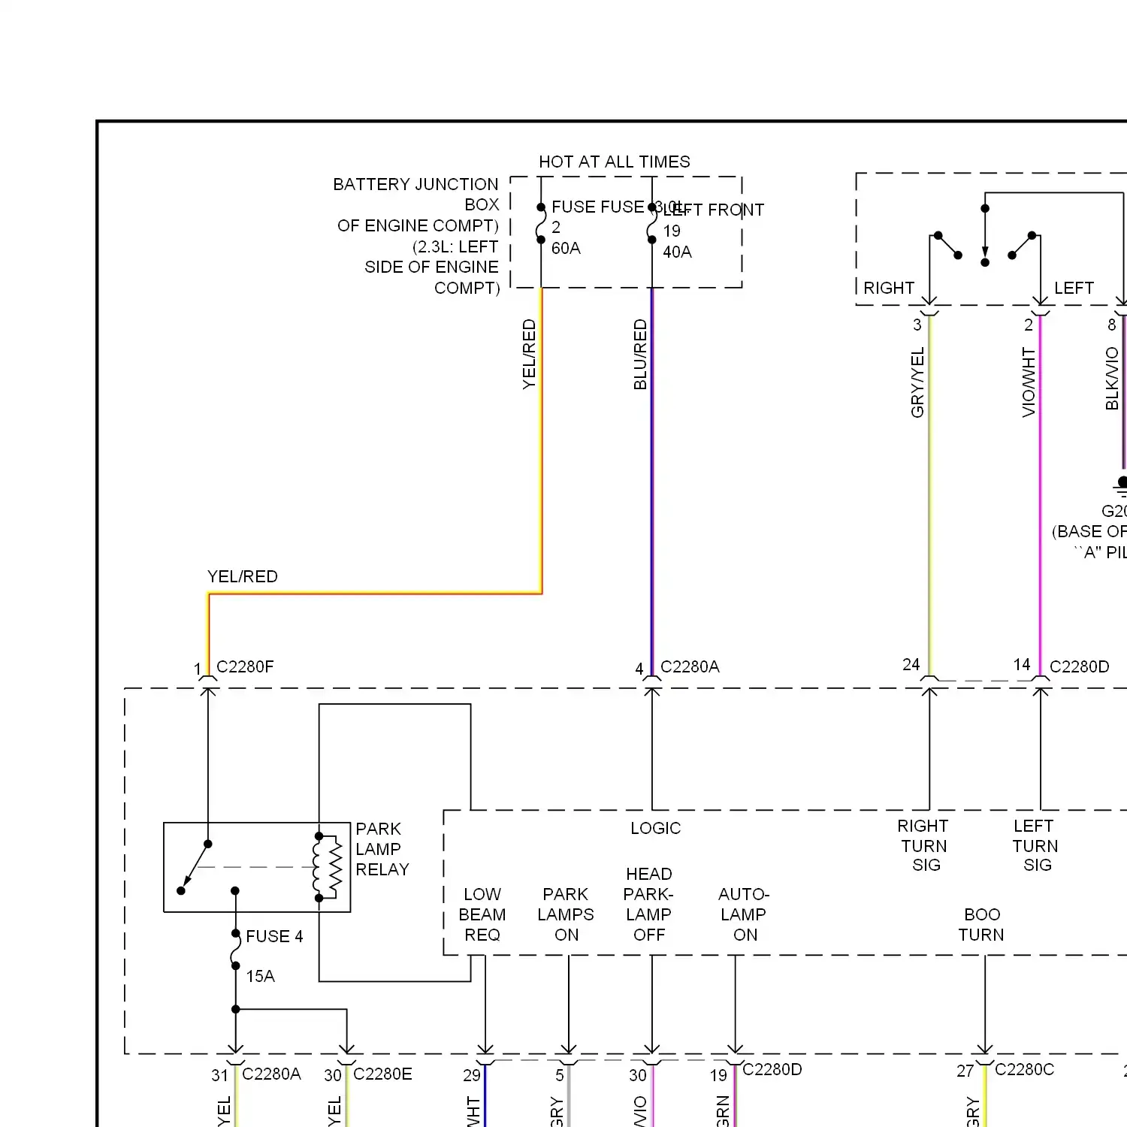Click the LEFT switch position label
1127x1127 pixels.
(x=1074, y=288)
